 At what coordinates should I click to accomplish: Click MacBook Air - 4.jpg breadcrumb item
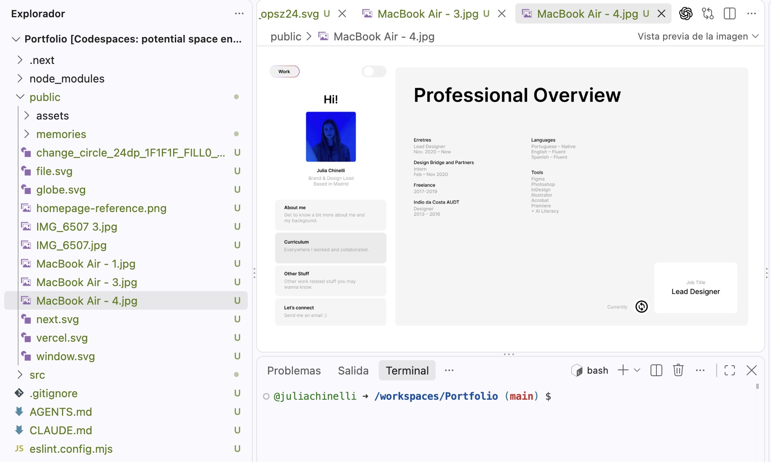376,37
